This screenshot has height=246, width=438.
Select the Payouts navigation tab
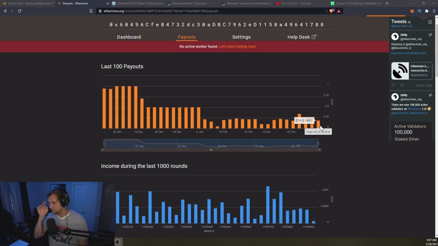click(186, 37)
